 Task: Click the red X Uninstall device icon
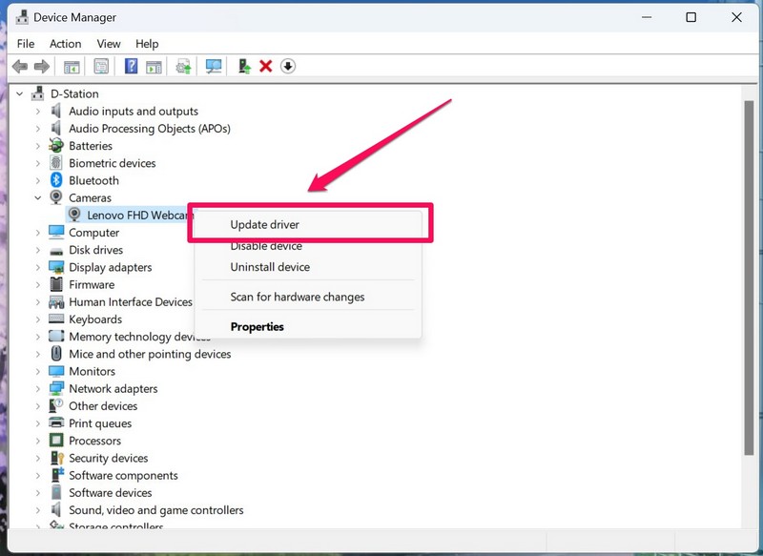coord(266,66)
